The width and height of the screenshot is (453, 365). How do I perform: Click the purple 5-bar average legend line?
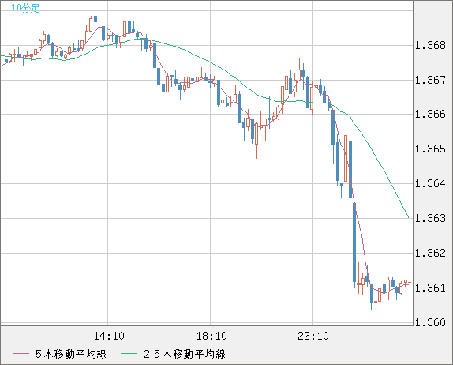click(21, 354)
